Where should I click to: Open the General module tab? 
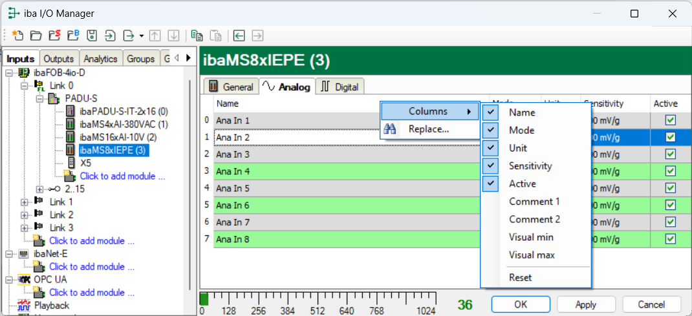click(x=232, y=87)
